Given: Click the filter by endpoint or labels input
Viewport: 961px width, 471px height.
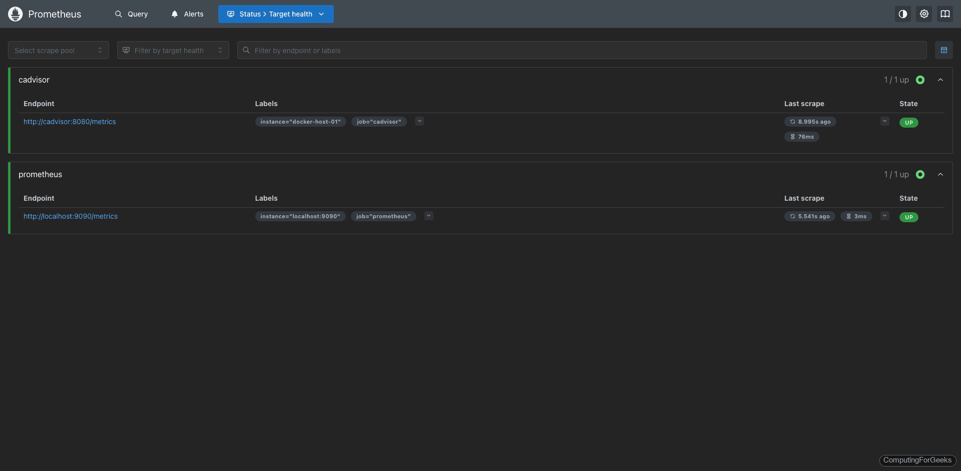Looking at the screenshot, I should [450, 50].
